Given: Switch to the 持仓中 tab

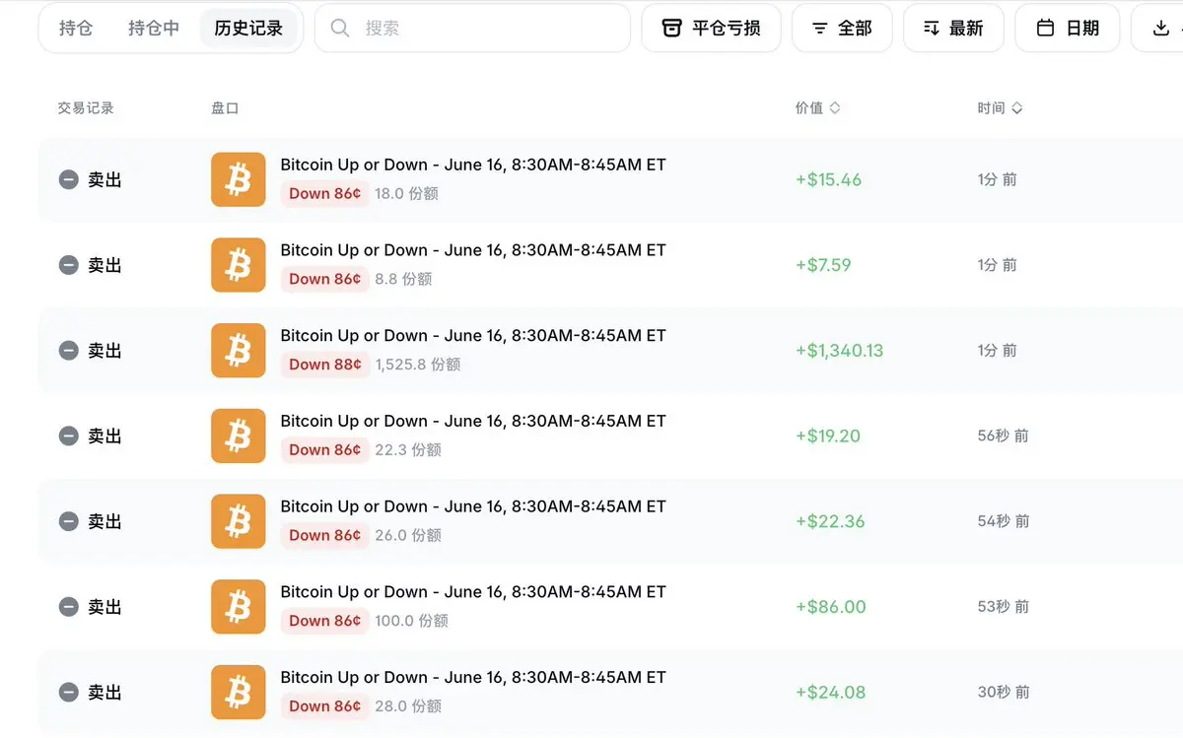Looking at the screenshot, I should click(x=154, y=29).
